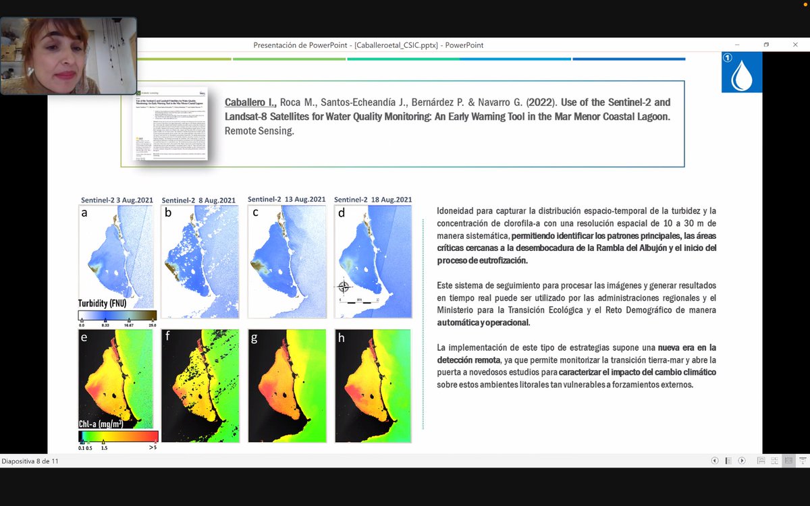
Task: Click the paragraph starting with 'Idoneidad para capturar'
Action: pos(576,235)
